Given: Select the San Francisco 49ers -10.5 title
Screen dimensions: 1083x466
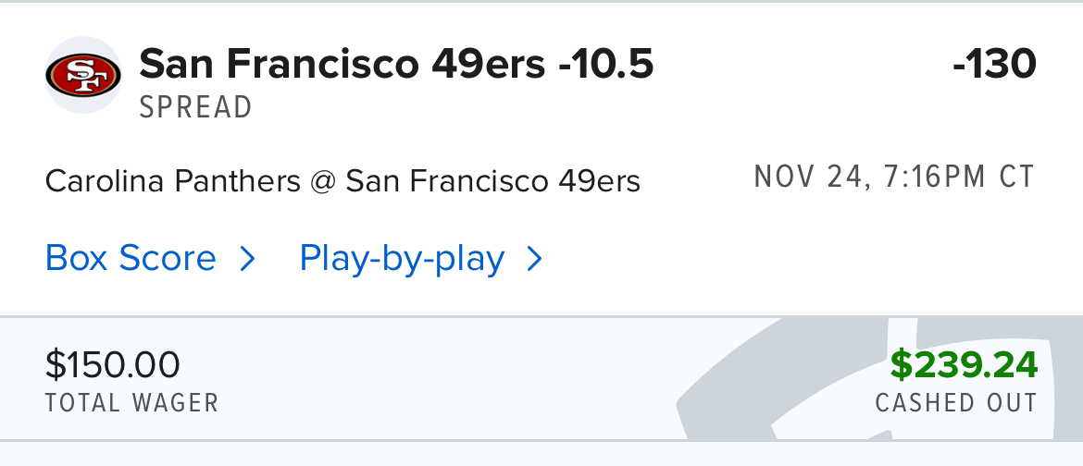Looking at the screenshot, I should tap(396, 65).
